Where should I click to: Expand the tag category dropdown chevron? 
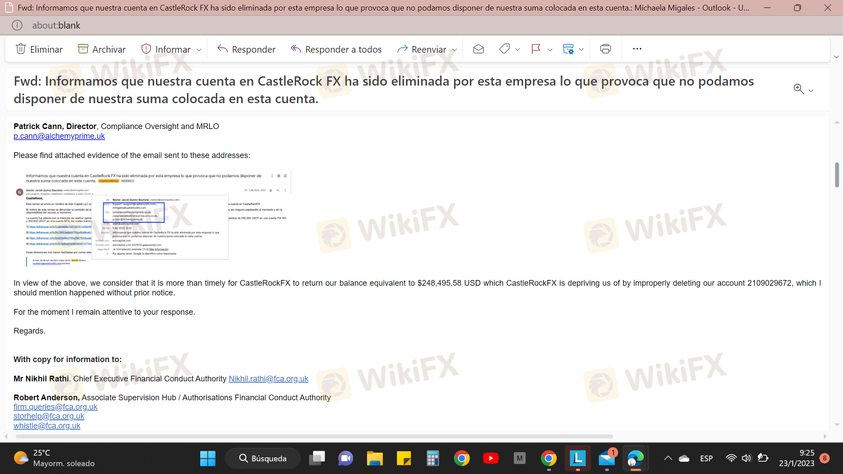pos(518,50)
